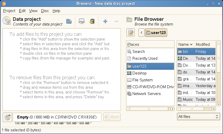Click the Places horizontal scrollbar right arrow

172,109
